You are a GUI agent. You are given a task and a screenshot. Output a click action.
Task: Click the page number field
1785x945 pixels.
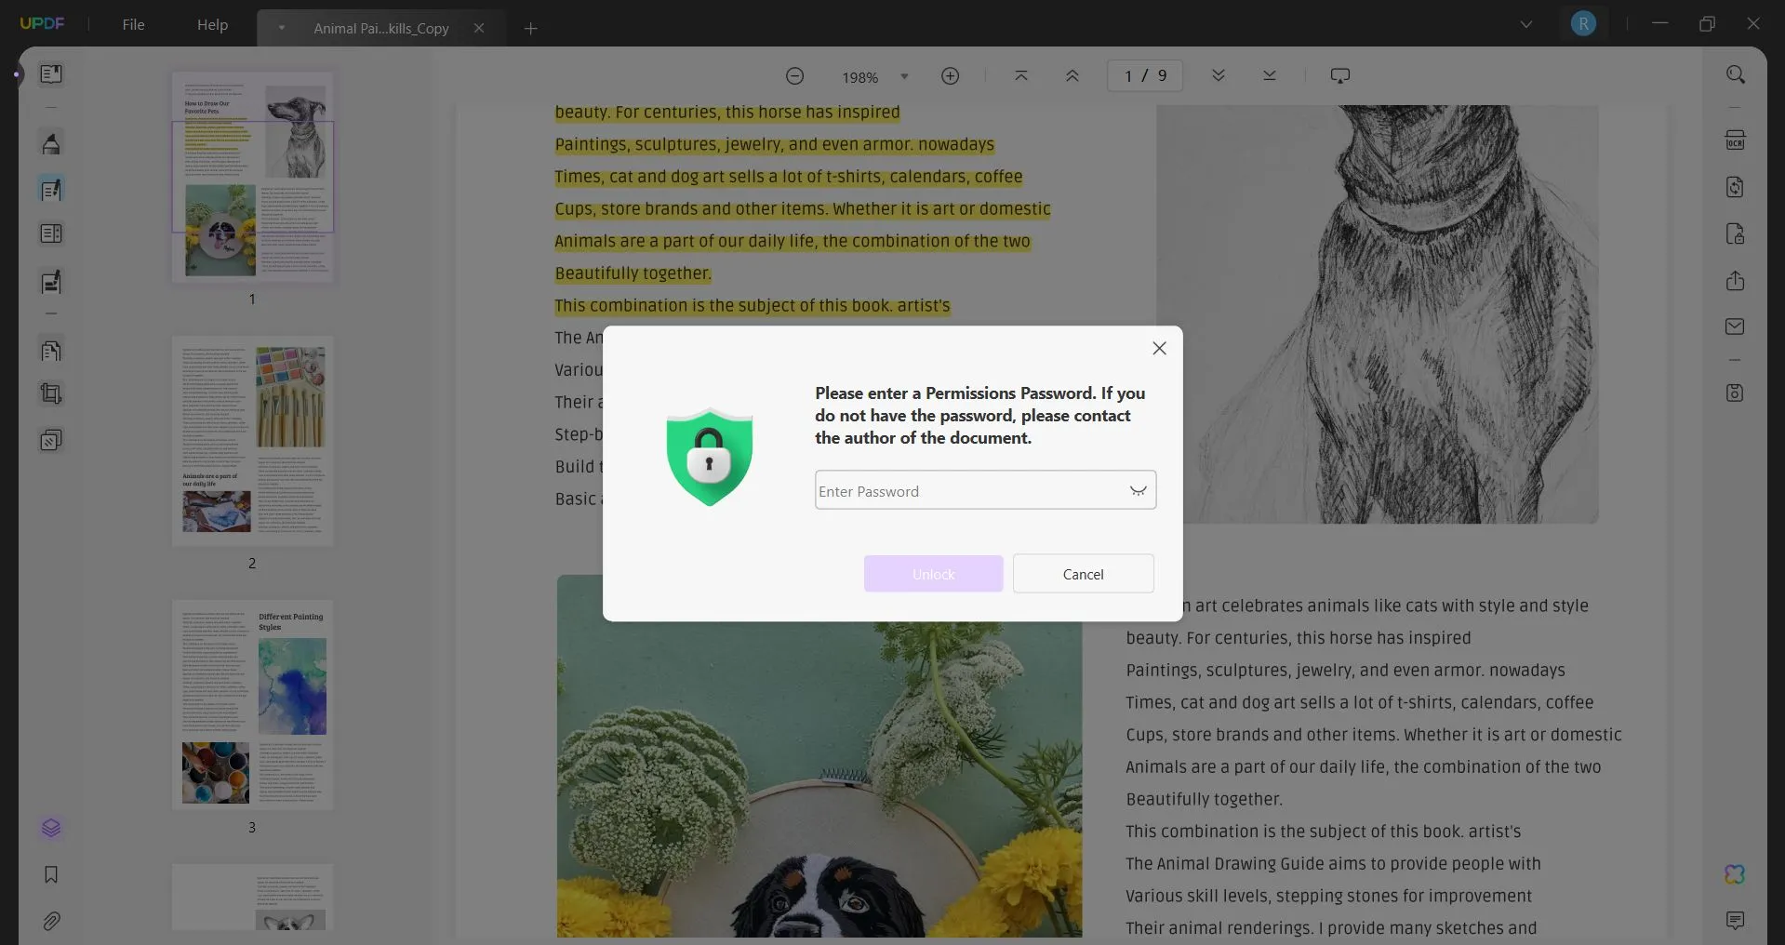pyautogui.click(x=1145, y=75)
